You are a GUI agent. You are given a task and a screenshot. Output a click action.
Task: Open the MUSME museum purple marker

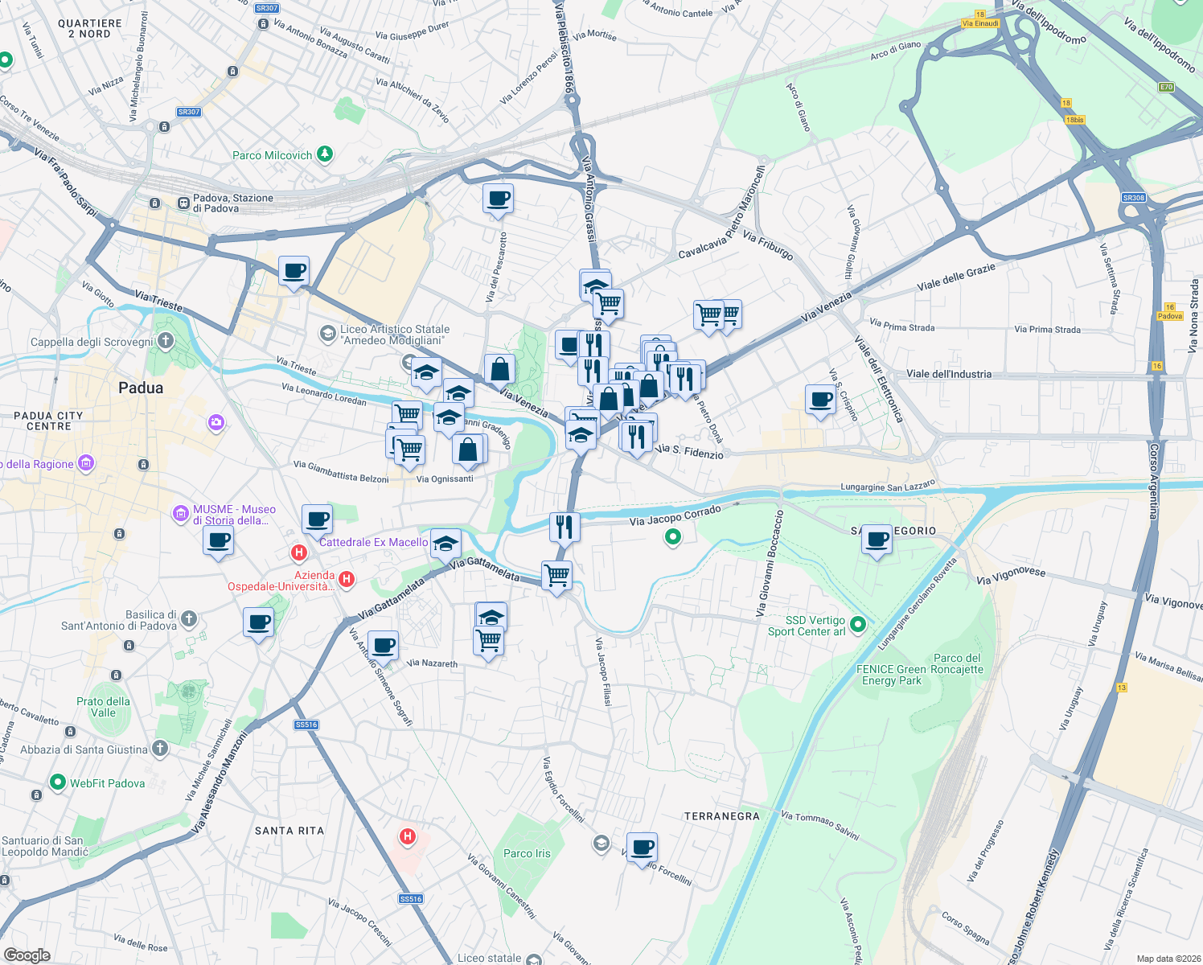pyautogui.click(x=181, y=514)
